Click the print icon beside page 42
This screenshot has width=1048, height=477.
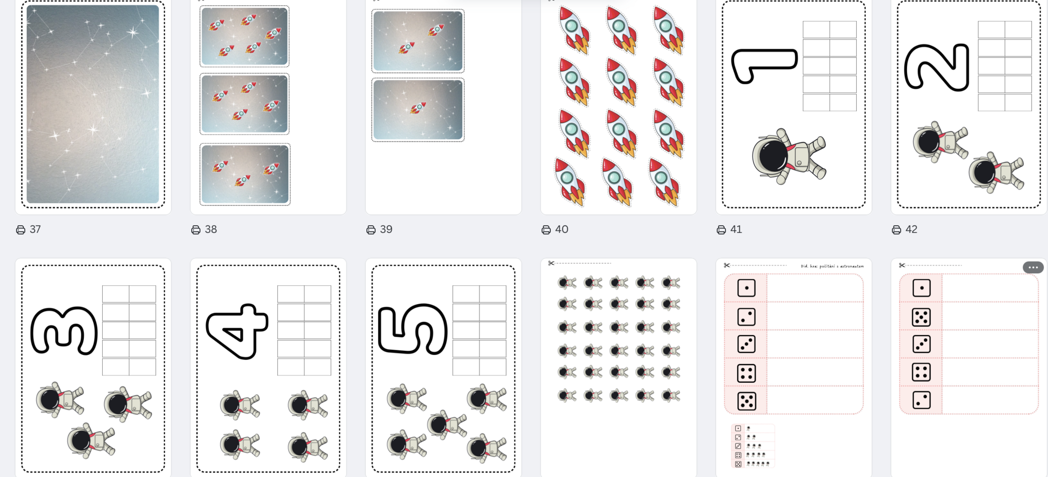click(x=897, y=230)
